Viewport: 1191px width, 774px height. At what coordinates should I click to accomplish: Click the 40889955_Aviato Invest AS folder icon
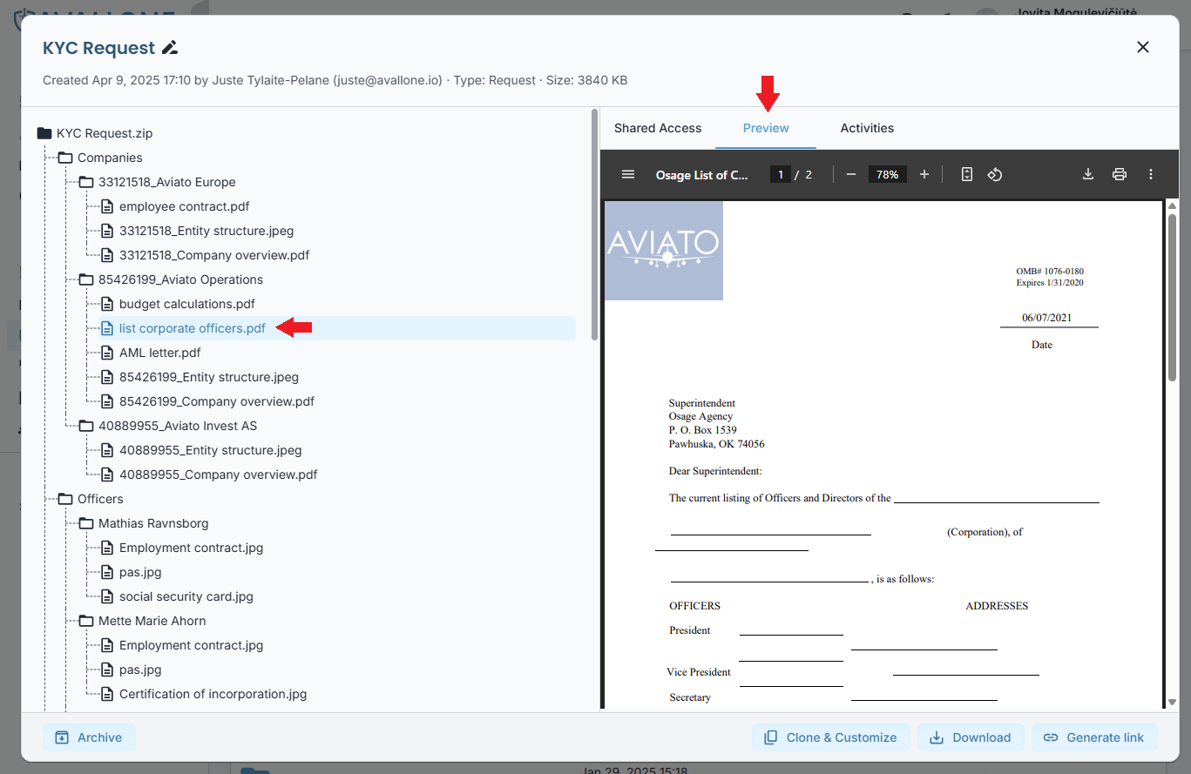click(86, 426)
